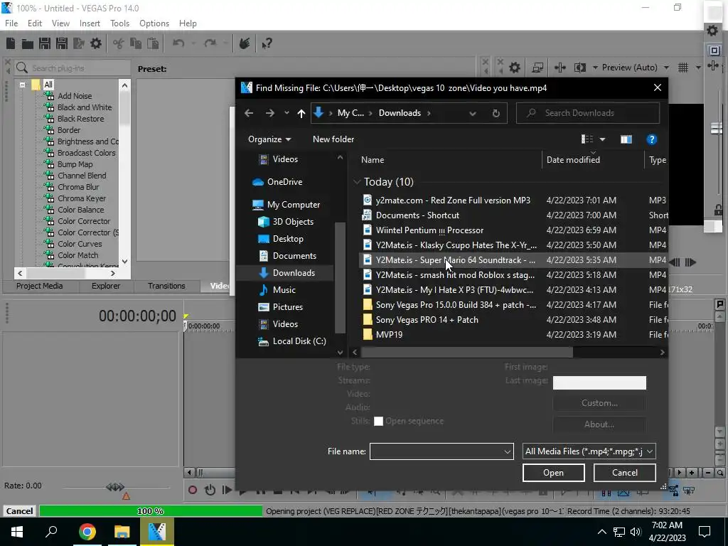Click the Record button in transport bar
728x546 pixels.
[193, 490]
